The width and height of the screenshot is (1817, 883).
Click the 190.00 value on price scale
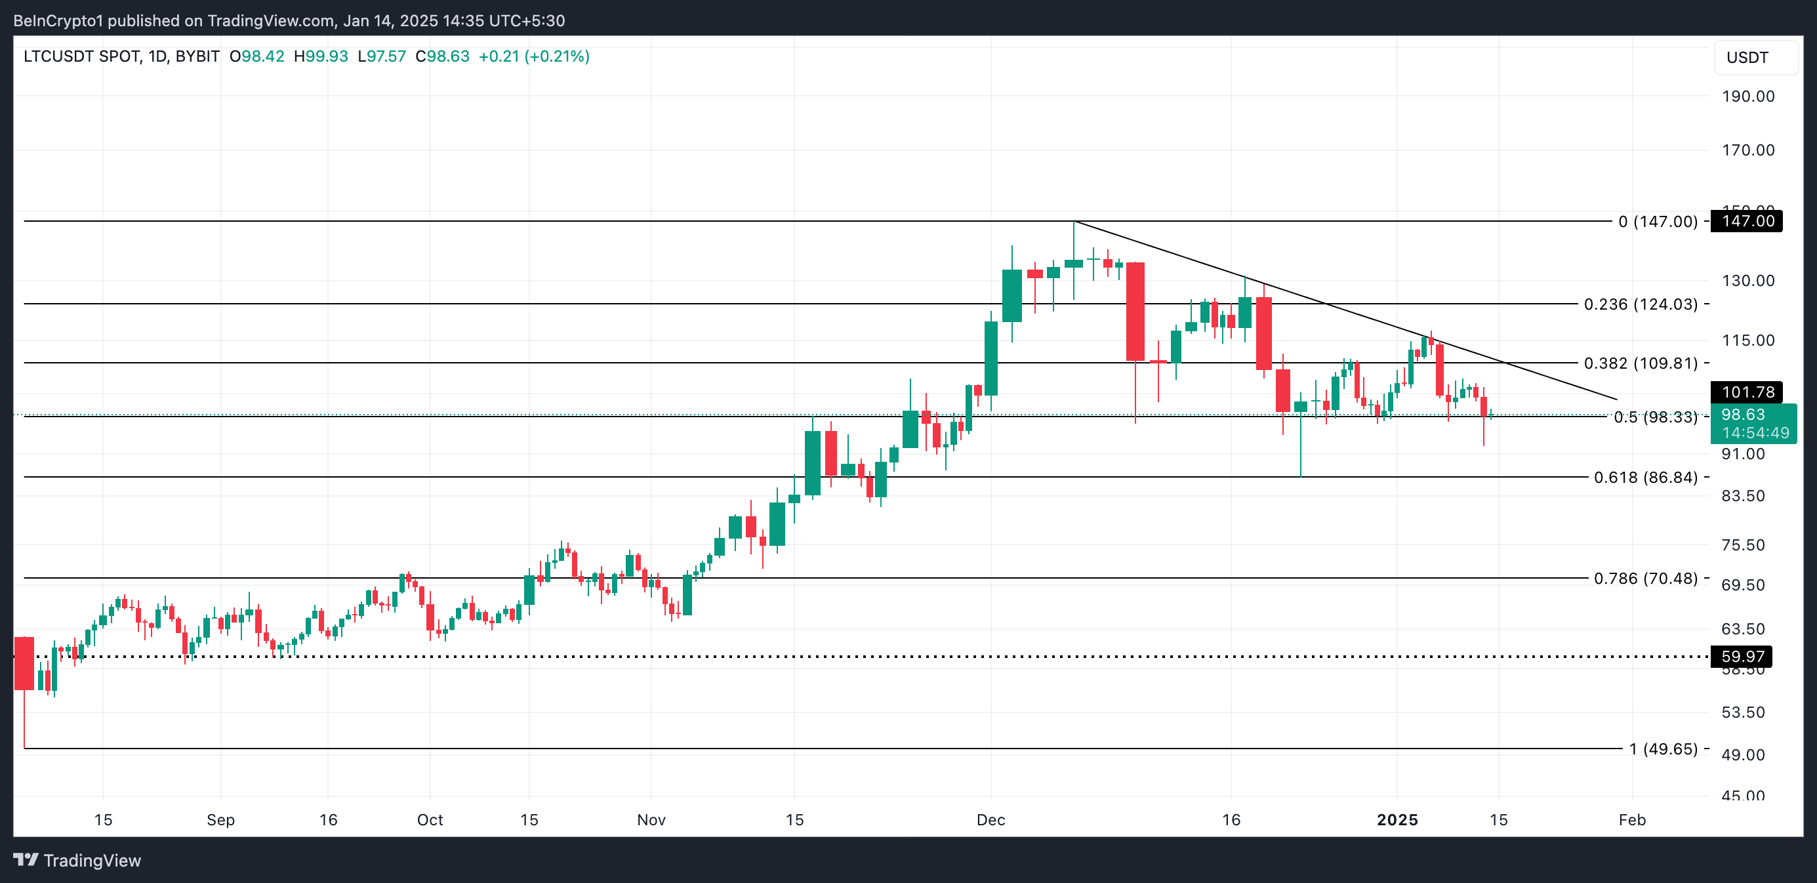(1748, 96)
